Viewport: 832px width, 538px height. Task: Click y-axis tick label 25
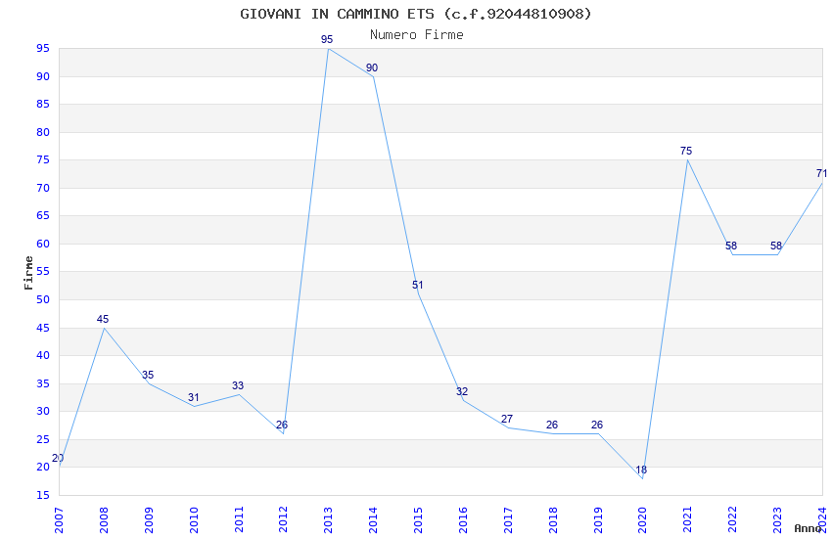(x=43, y=439)
